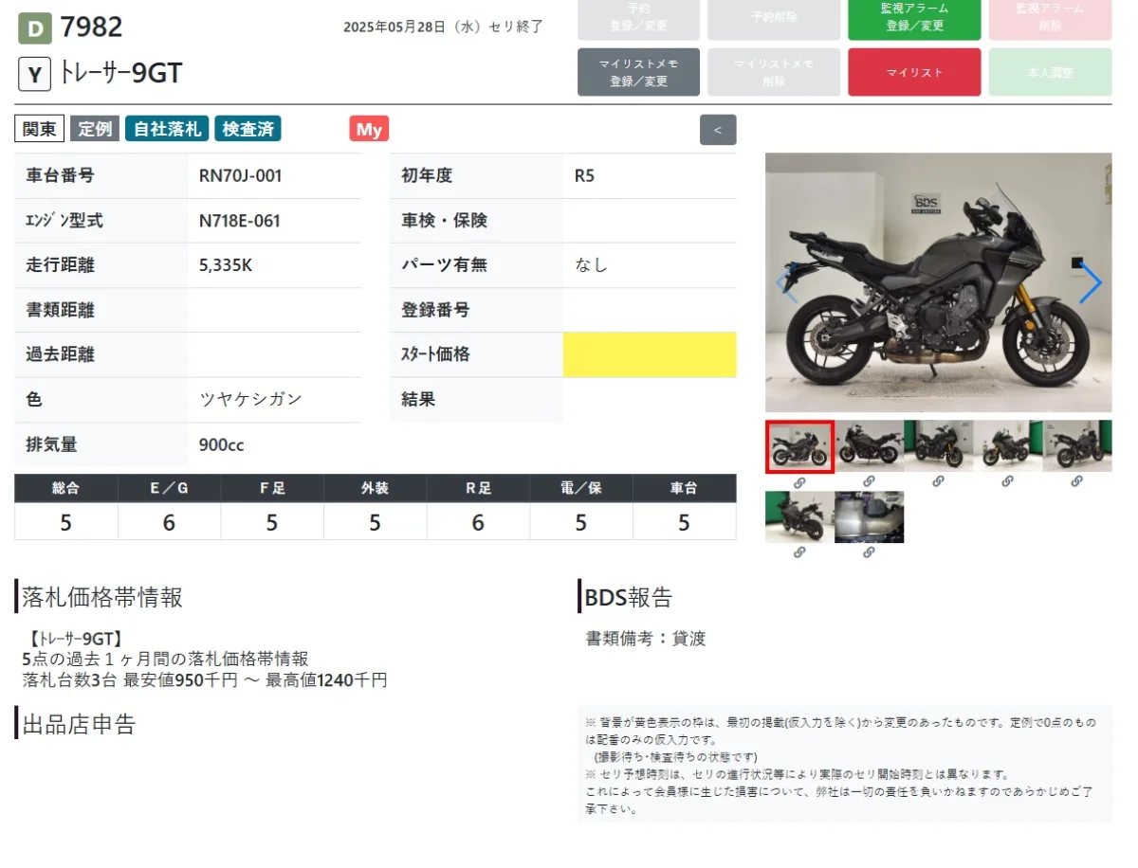View the rear-angle thumbnail in second row

(x=799, y=517)
